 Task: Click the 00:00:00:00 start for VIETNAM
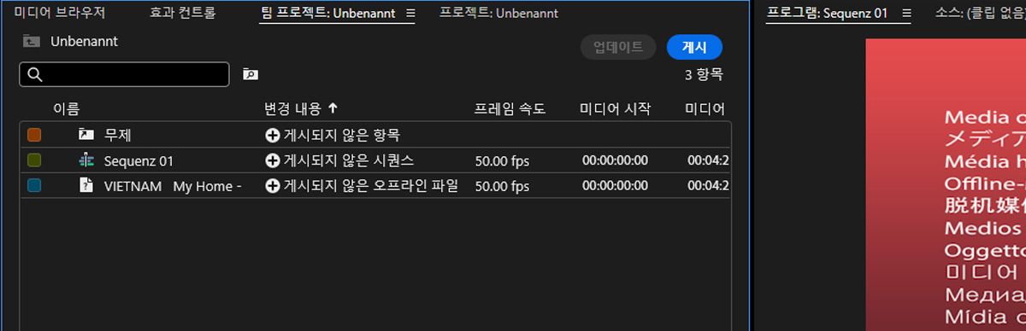click(616, 186)
